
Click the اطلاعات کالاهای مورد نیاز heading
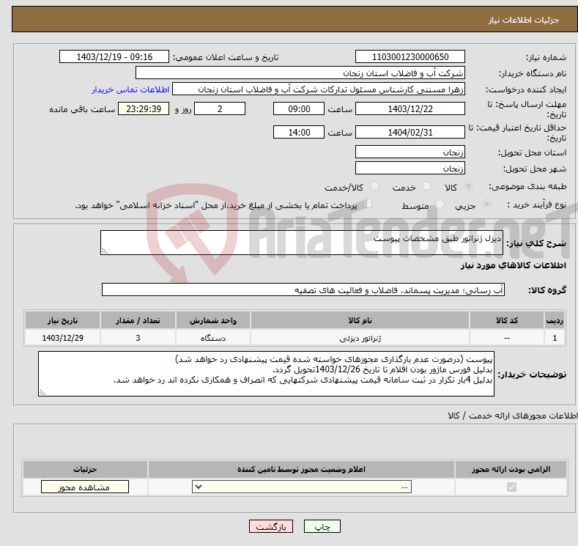[x=513, y=265]
